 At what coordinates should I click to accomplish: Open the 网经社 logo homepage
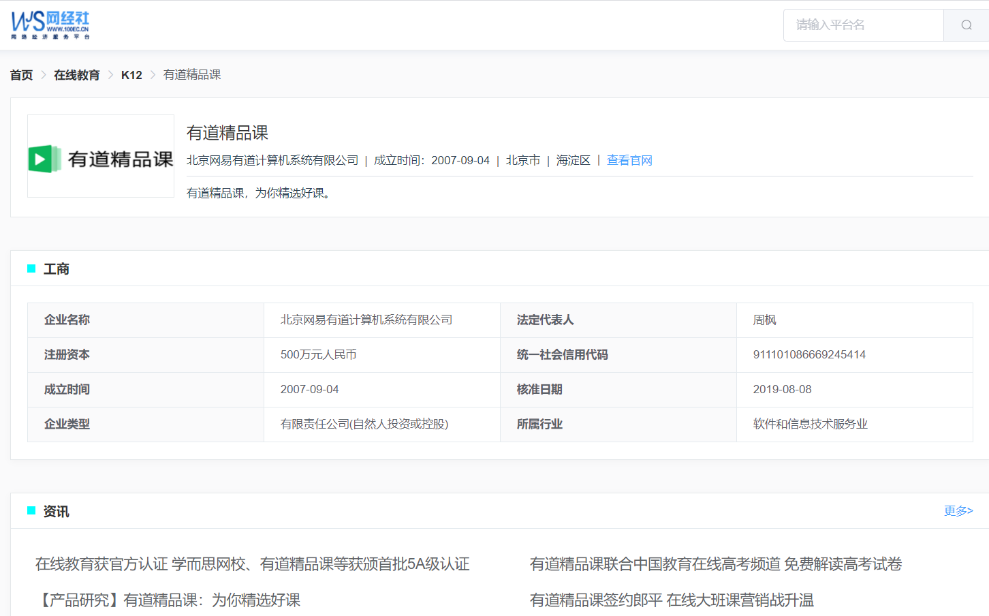[x=50, y=25]
